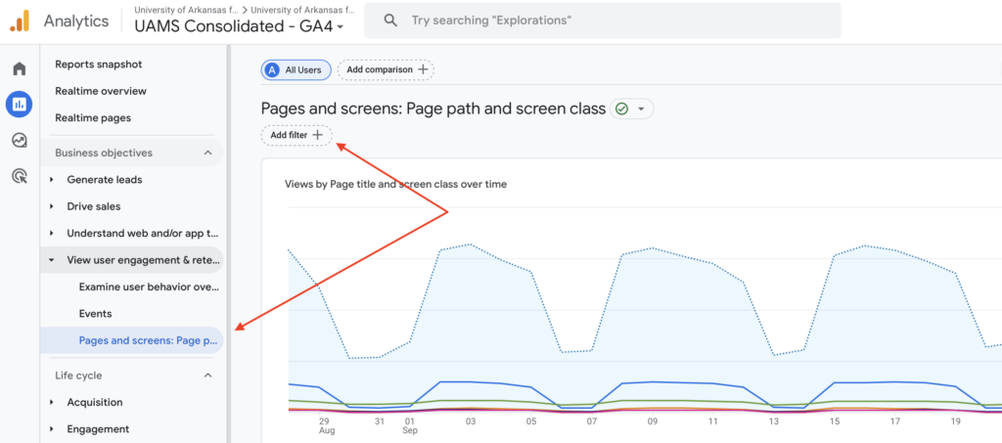Collapse the Life cycle section
The image size is (1002, 443).
pyautogui.click(x=207, y=376)
